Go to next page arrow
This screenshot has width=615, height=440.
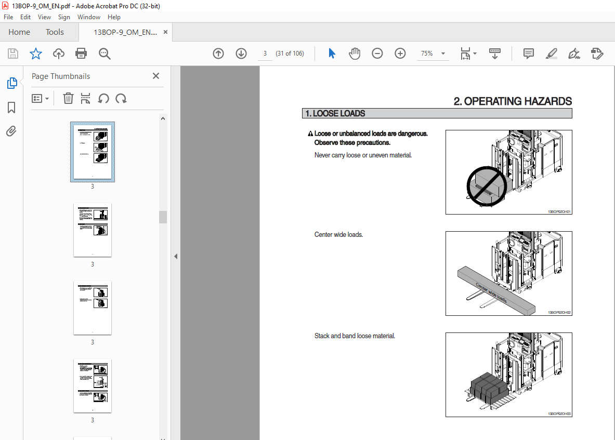241,54
